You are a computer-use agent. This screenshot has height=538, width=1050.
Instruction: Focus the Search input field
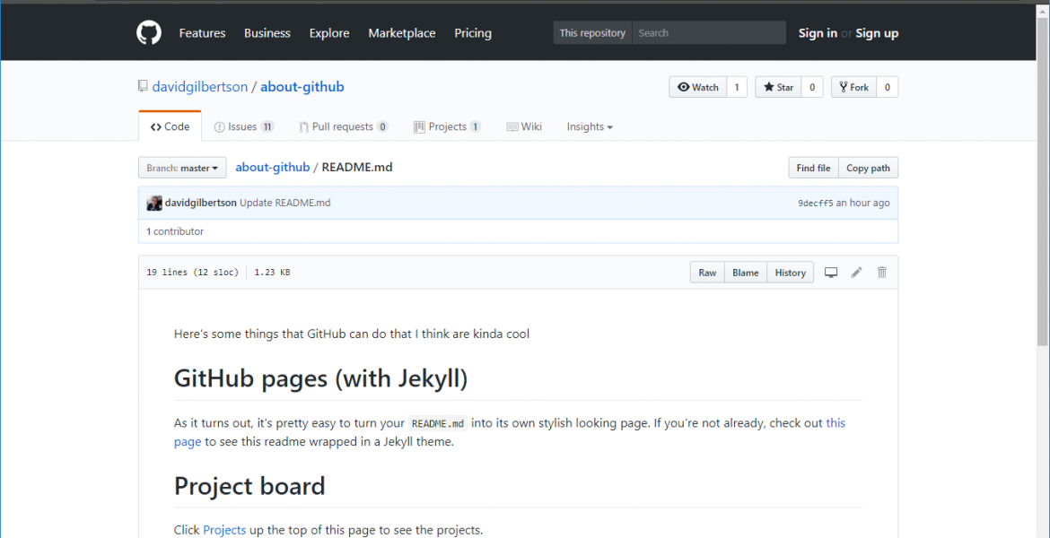click(709, 33)
